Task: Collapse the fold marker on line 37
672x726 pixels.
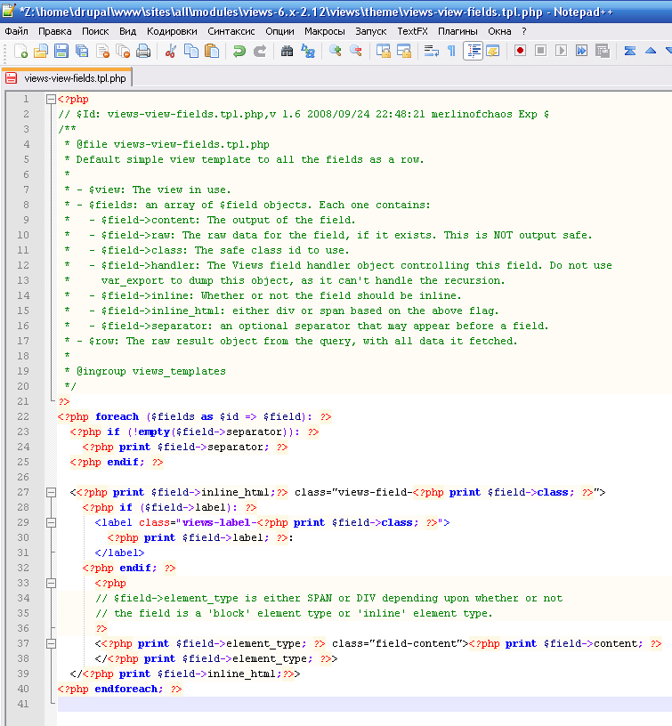Action: coord(51,643)
